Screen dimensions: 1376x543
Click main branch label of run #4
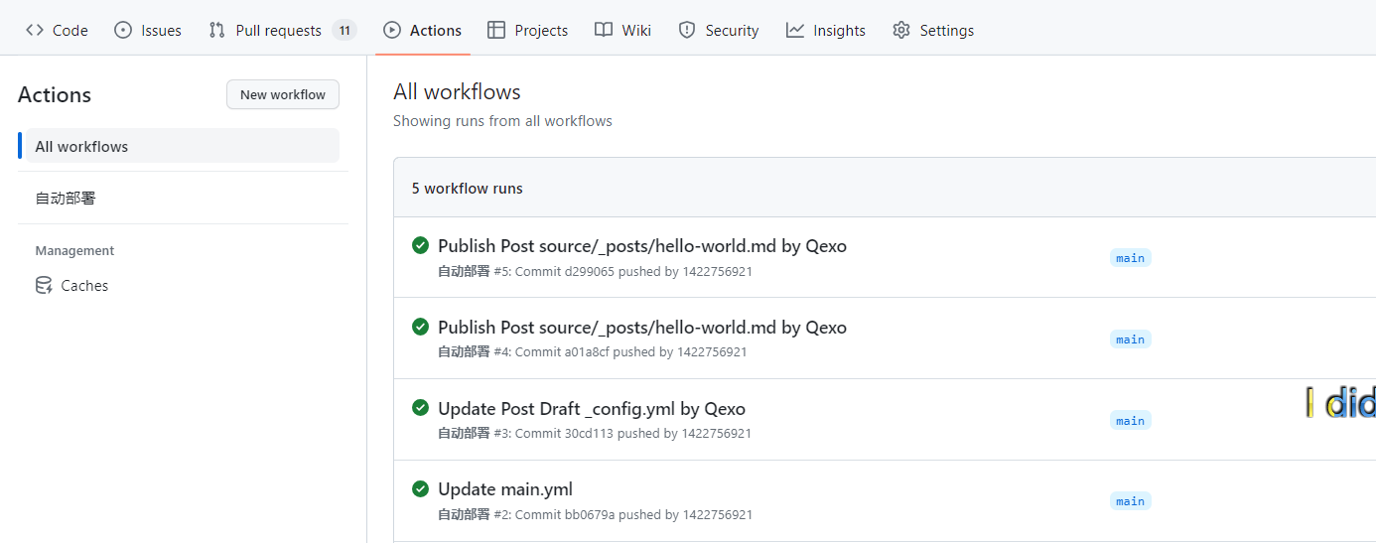pos(1130,339)
